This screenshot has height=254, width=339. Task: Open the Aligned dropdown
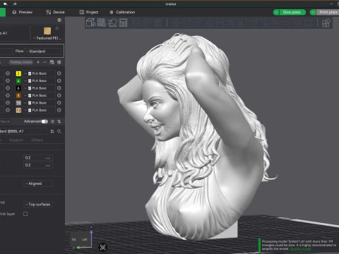click(x=38, y=183)
